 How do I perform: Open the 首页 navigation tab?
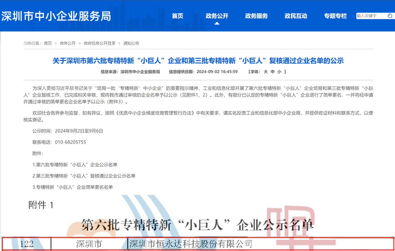pyautogui.click(x=177, y=16)
